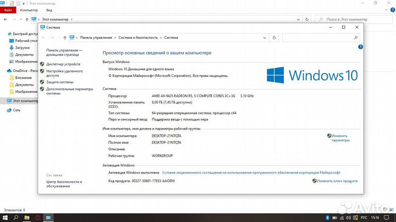
Task: Open System Protection (Защита системы)
Action: (x=59, y=82)
